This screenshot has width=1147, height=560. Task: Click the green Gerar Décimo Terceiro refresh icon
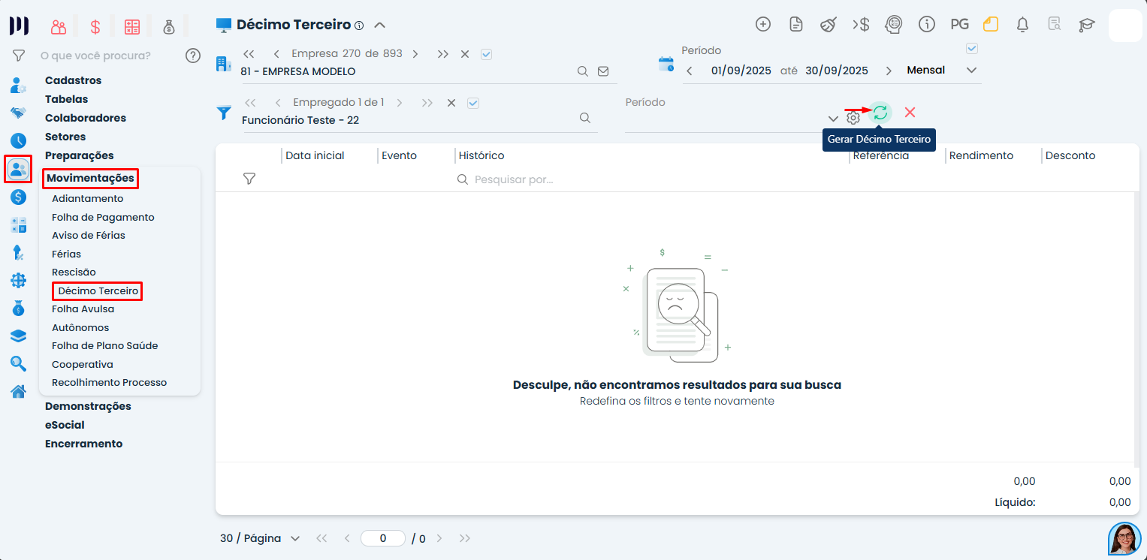point(880,113)
